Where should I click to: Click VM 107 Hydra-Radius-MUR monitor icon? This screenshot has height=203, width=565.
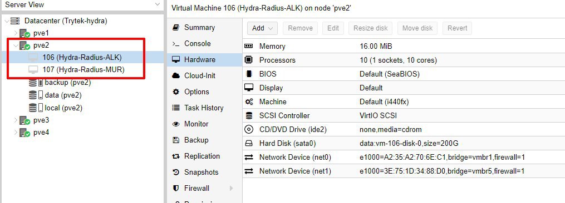[33, 70]
